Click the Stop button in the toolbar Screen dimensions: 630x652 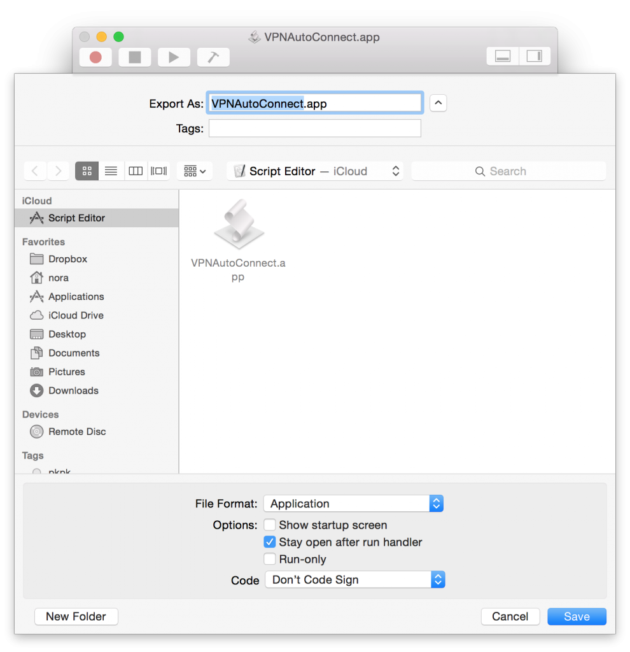coord(135,57)
